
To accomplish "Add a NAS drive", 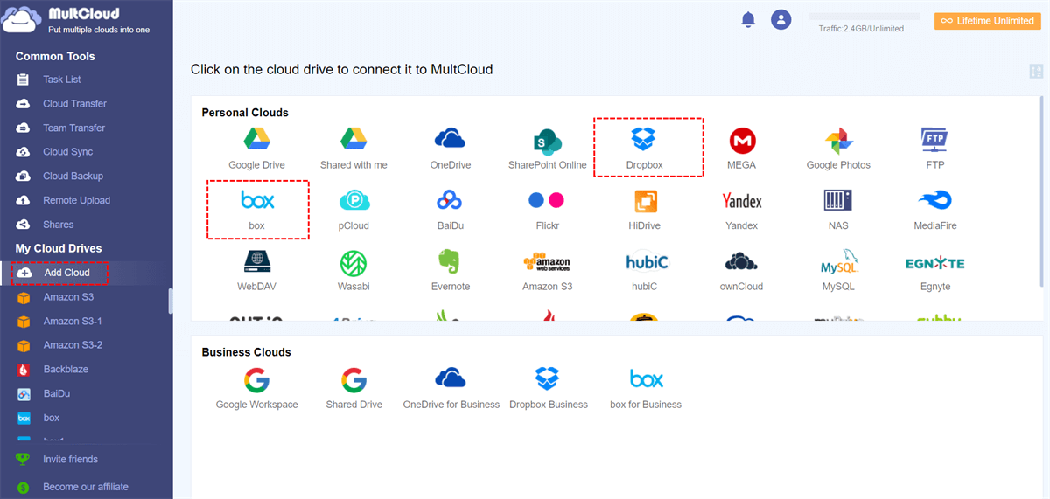I will [x=838, y=209].
